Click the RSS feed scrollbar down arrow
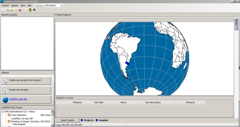This screenshot has height=127, width=240. 52,125
